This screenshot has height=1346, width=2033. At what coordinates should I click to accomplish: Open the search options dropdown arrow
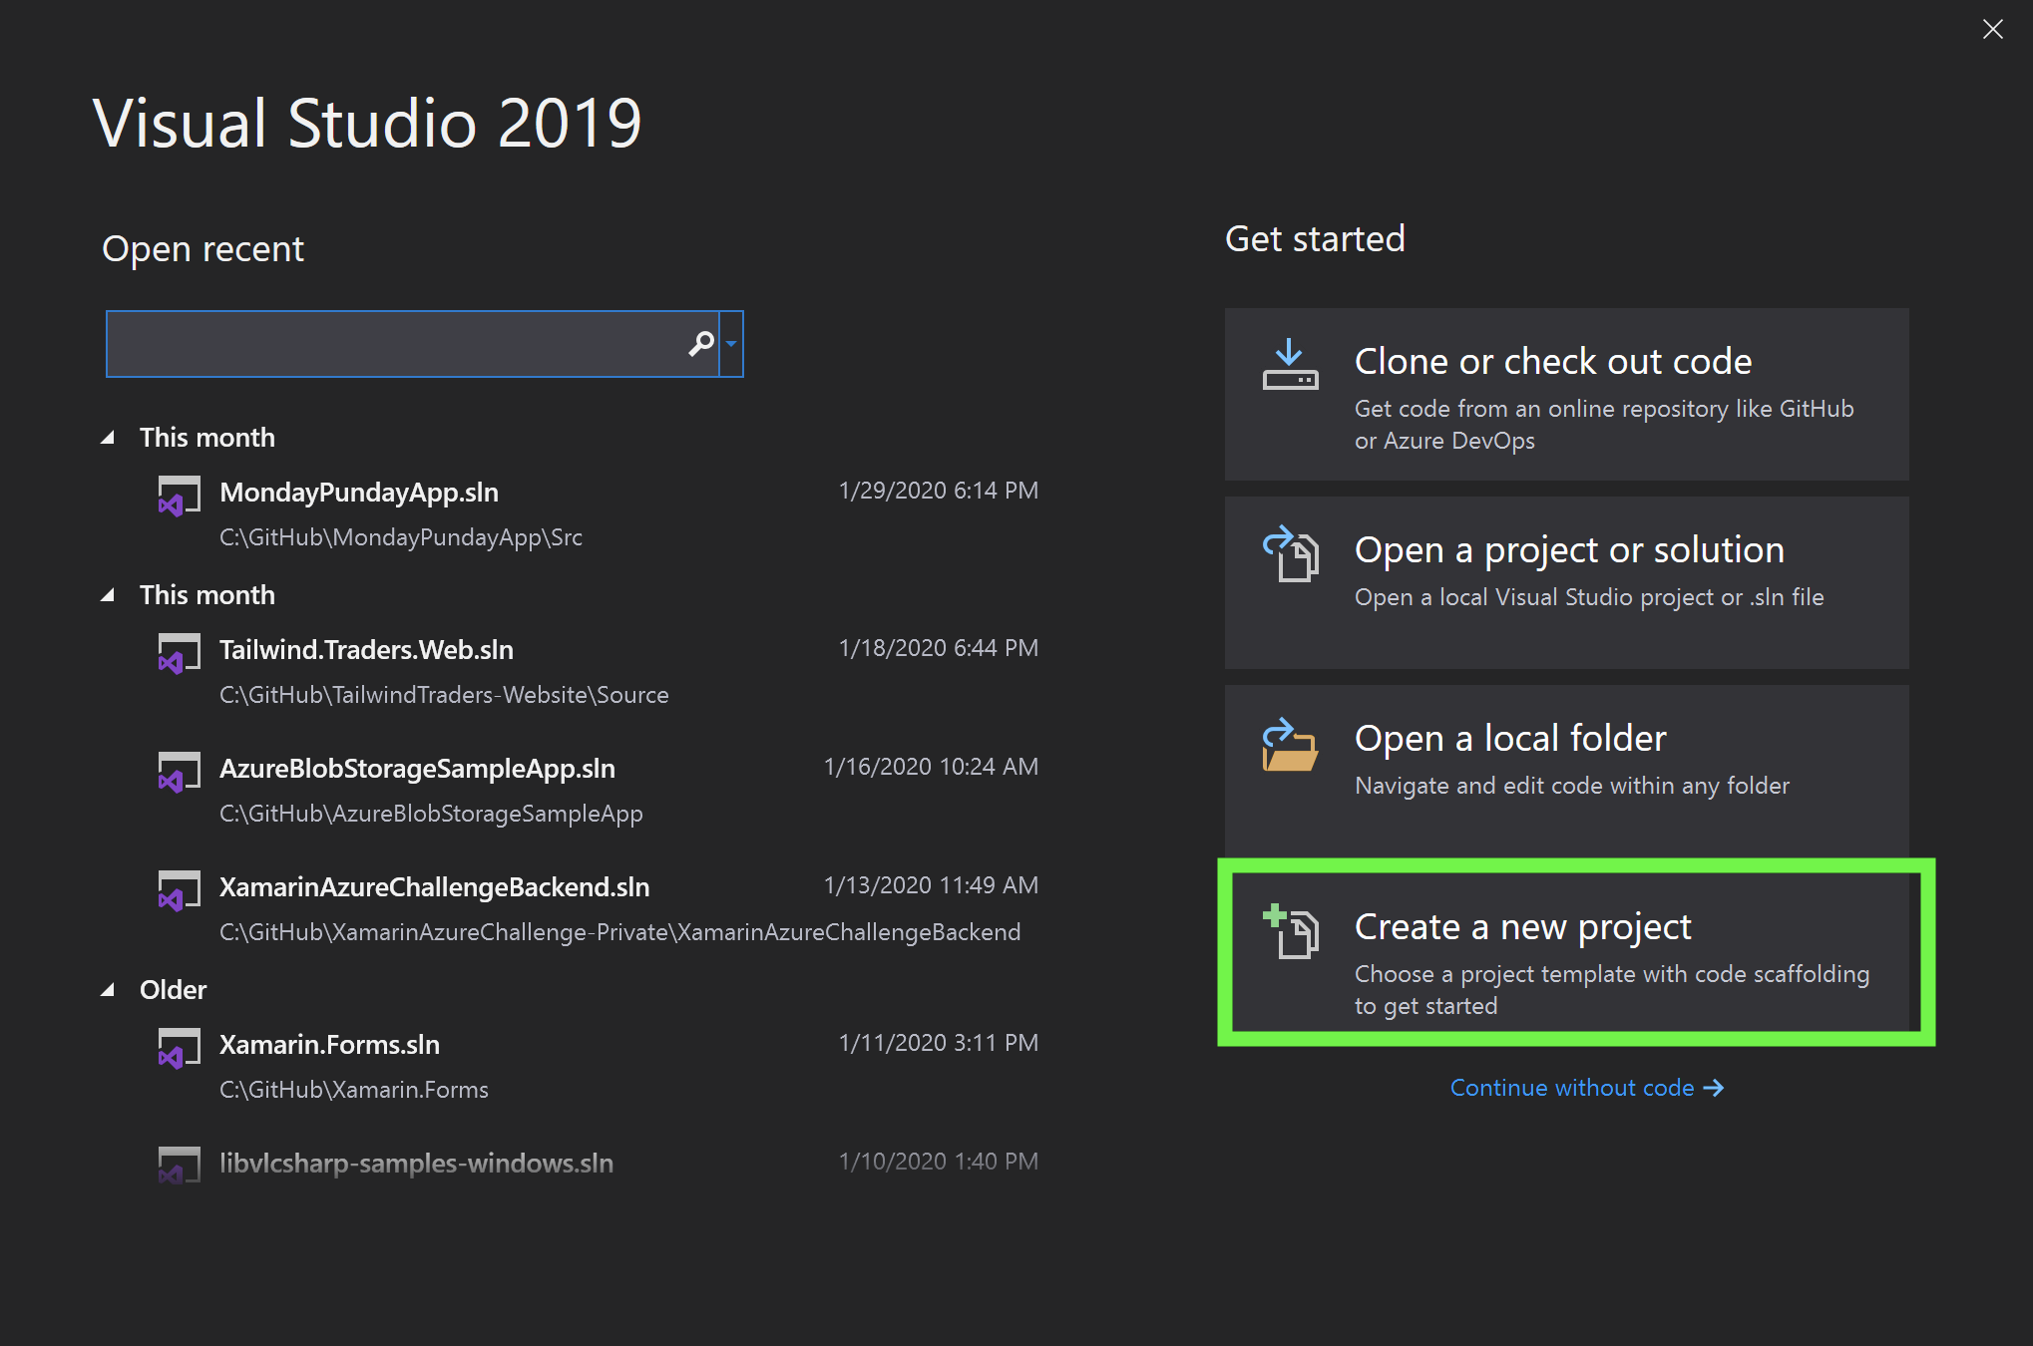tap(731, 344)
